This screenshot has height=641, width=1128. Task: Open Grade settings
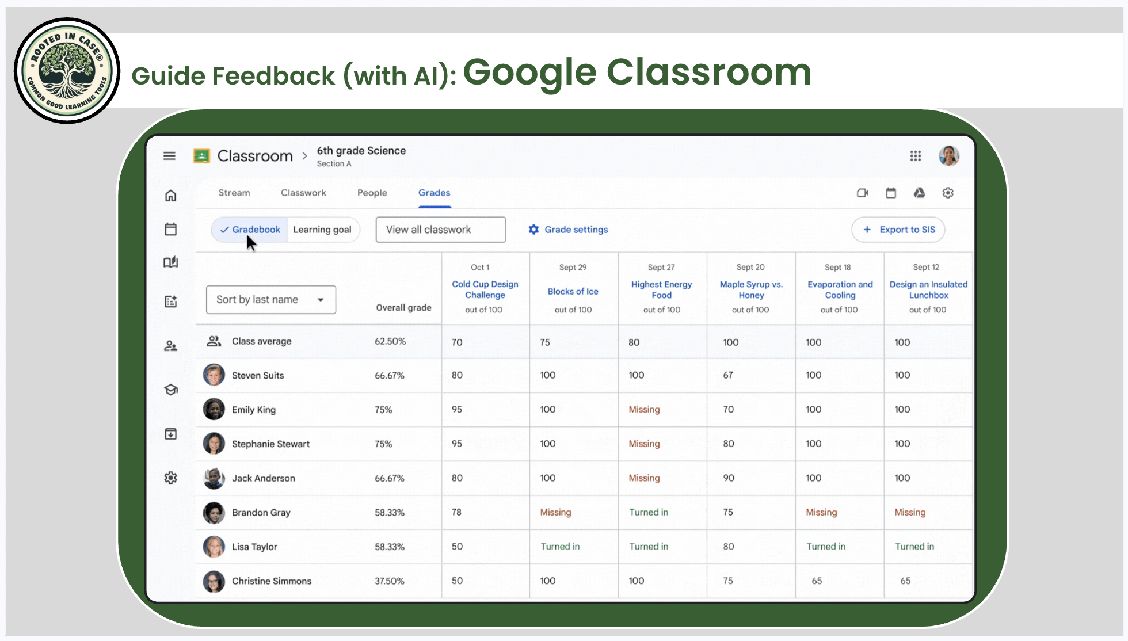(568, 230)
